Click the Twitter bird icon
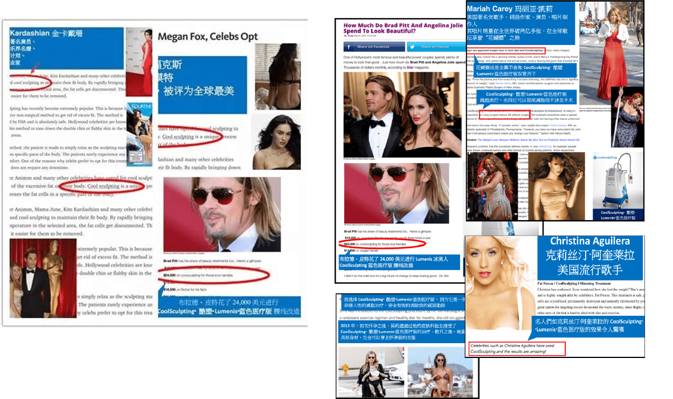This screenshot has width=673, height=399. (411, 46)
